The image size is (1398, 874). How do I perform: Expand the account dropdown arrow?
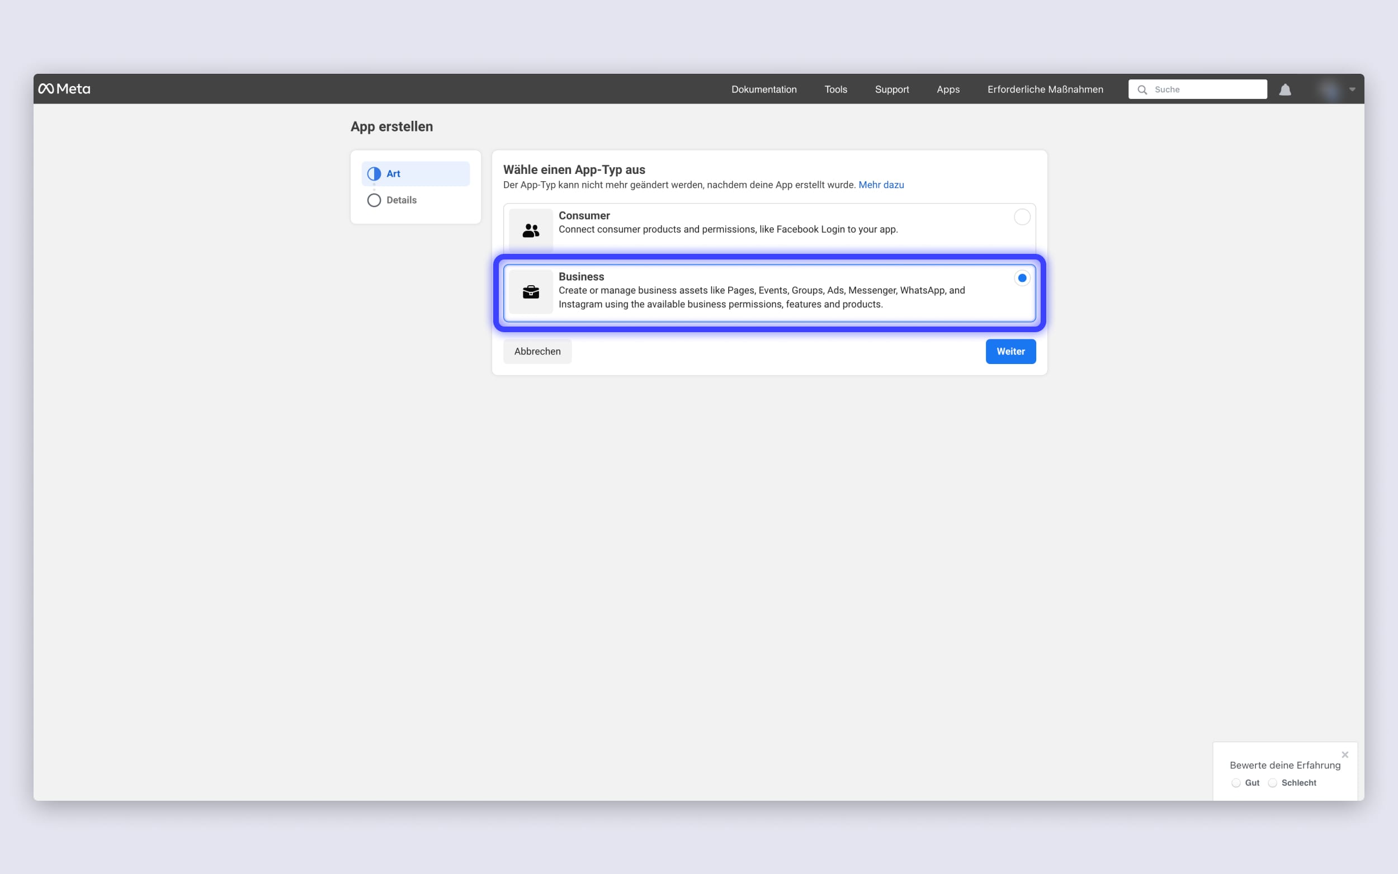click(1352, 89)
